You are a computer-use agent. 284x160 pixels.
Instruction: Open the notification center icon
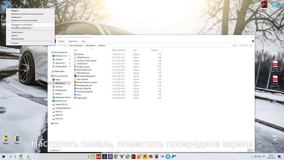pos(279,156)
